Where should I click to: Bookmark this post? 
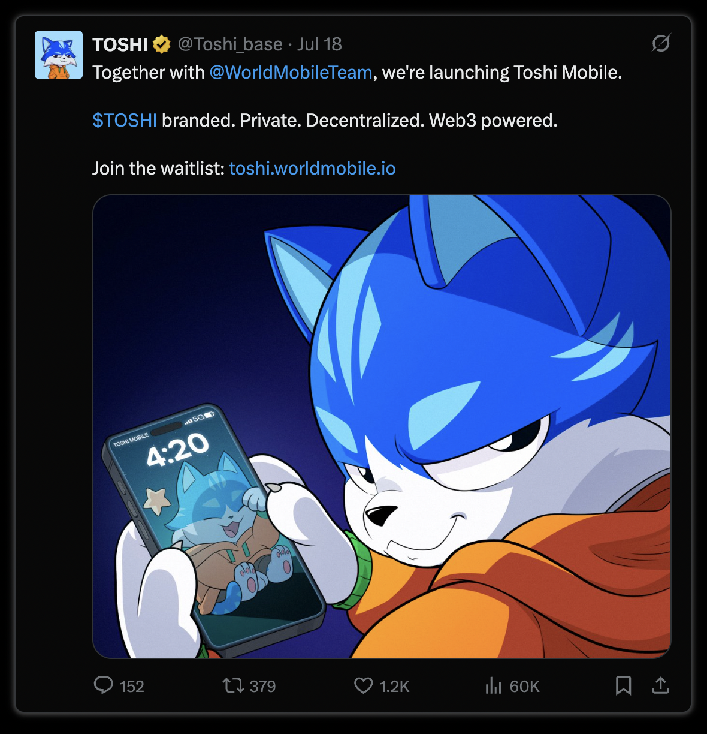(624, 685)
